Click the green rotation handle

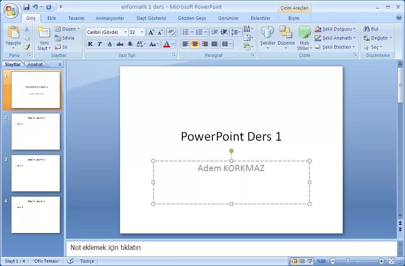231,151
